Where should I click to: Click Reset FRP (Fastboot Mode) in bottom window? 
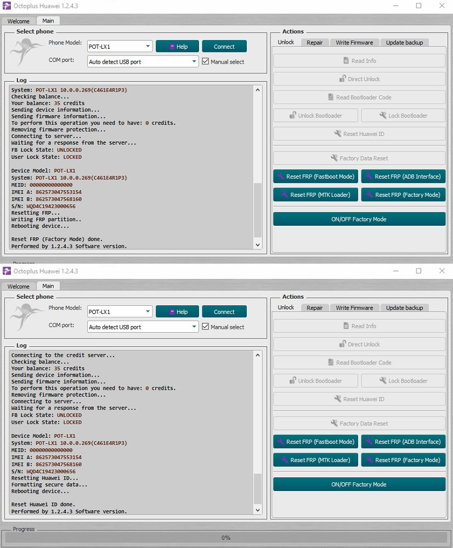click(x=315, y=442)
